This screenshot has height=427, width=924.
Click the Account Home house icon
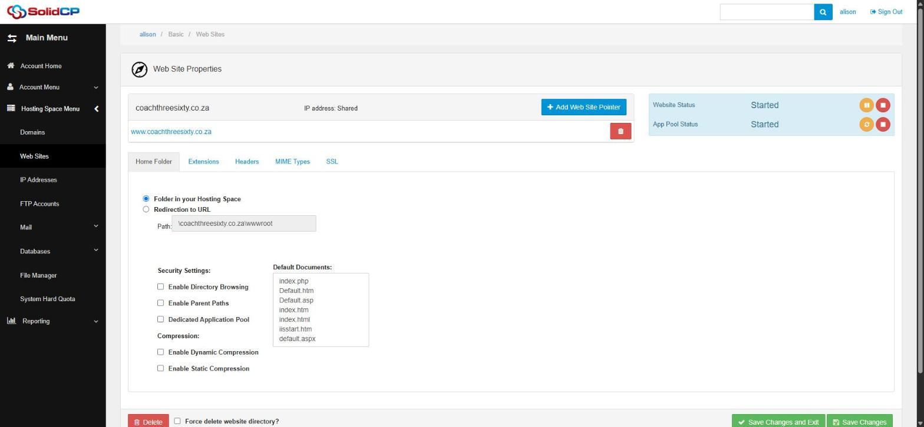(11, 66)
